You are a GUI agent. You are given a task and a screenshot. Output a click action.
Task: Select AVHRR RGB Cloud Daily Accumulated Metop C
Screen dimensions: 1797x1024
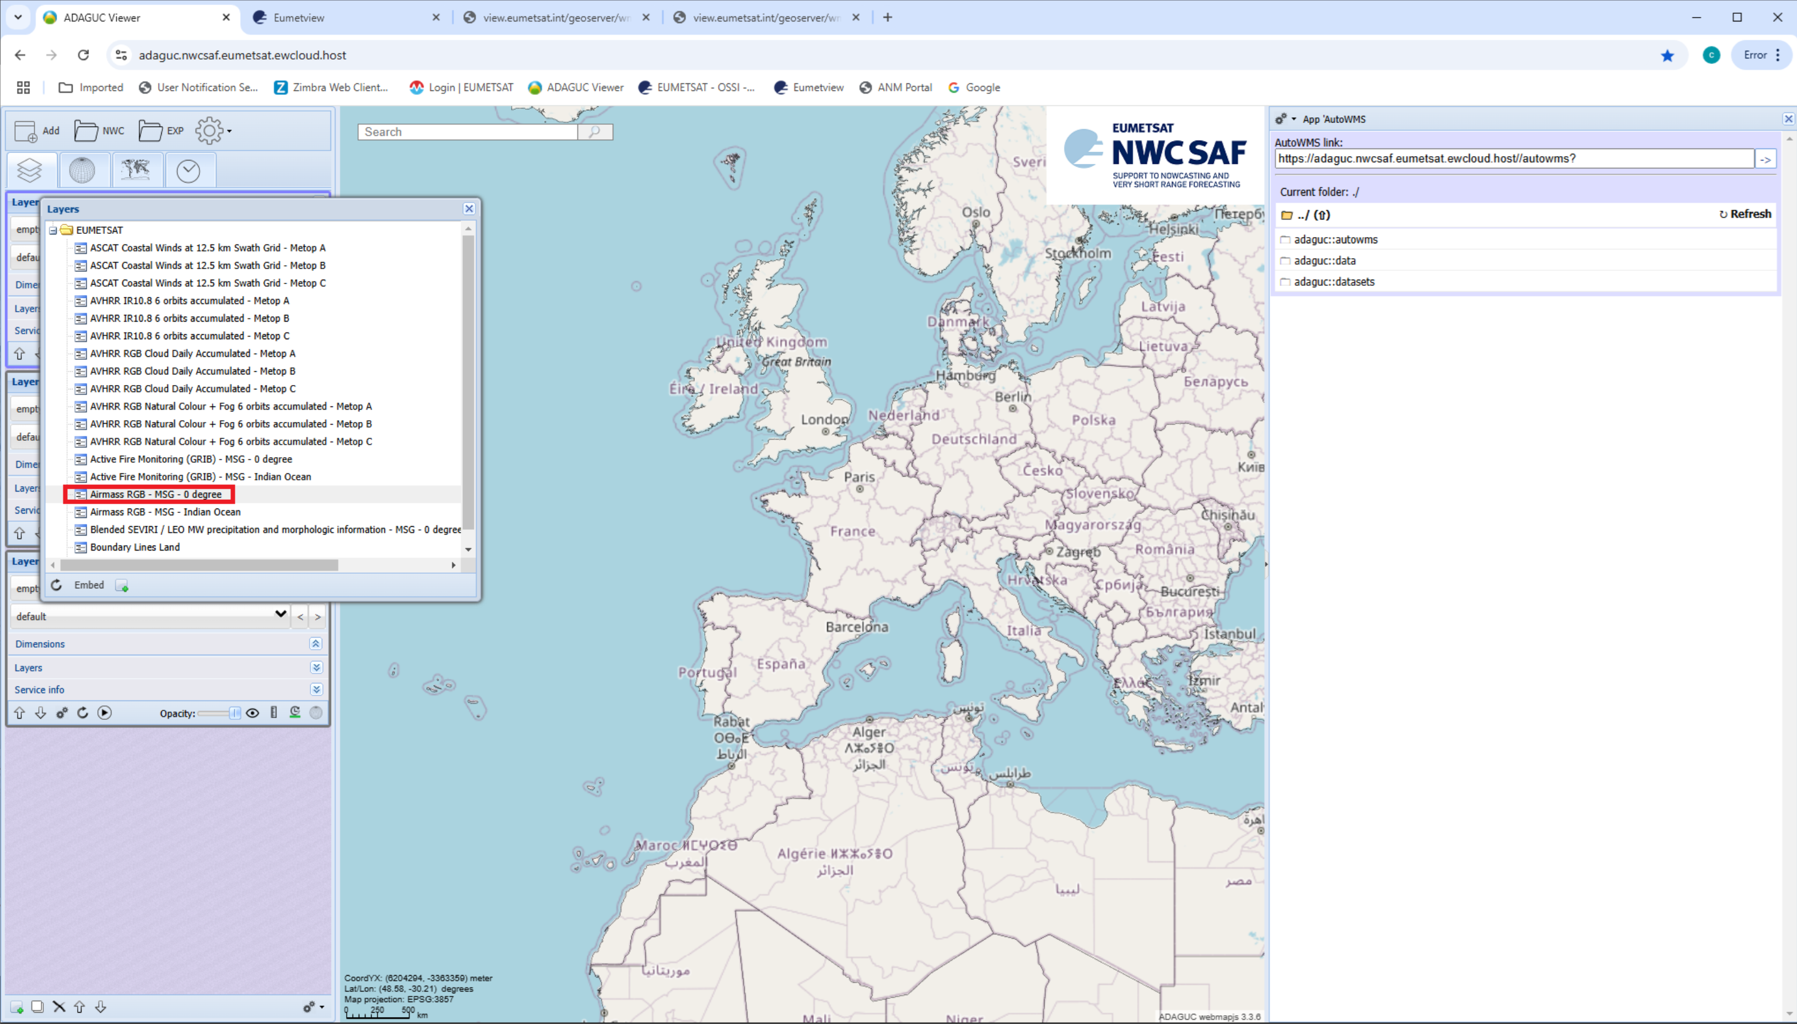(x=192, y=388)
